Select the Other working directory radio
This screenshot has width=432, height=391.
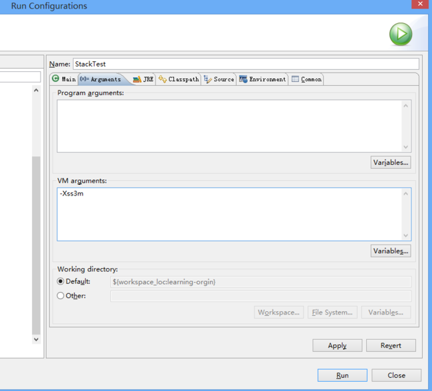coord(60,296)
